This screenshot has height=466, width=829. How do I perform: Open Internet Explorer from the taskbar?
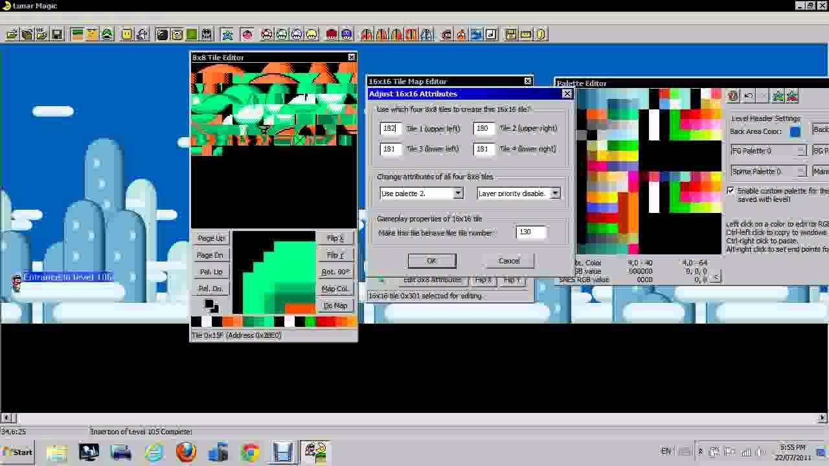[x=153, y=452]
